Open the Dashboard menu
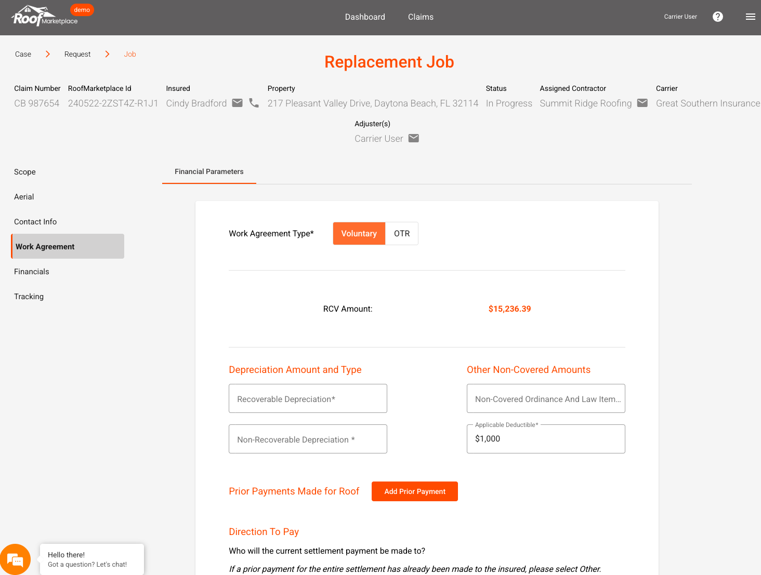 coord(365,17)
